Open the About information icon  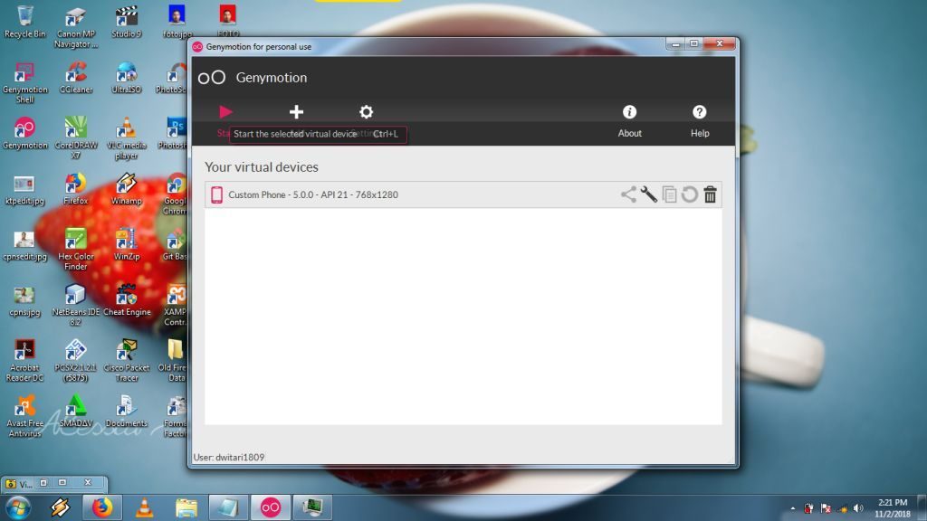[x=630, y=111]
